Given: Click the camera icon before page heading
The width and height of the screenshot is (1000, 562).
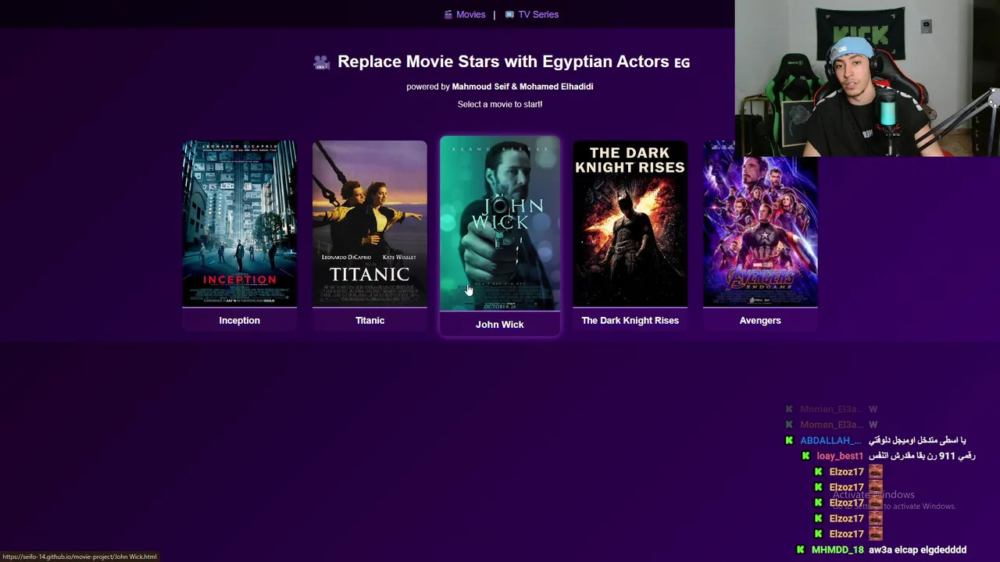Looking at the screenshot, I should coord(321,62).
